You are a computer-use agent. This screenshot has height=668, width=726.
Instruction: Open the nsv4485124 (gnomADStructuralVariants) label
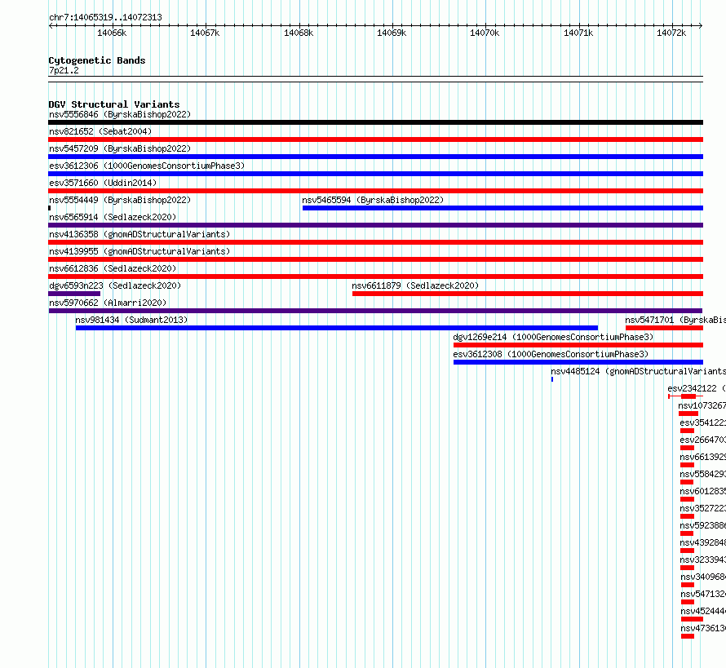638,371
